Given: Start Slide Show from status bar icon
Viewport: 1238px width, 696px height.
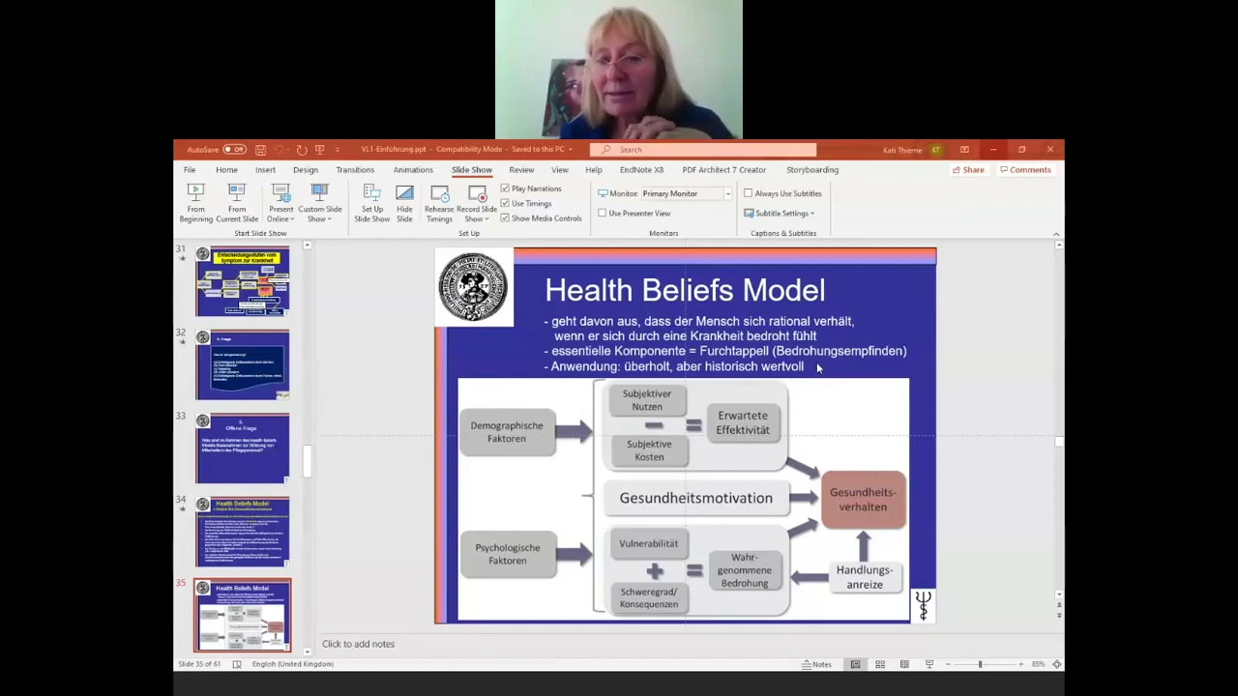Looking at the screenshot, I should coord(929,664).
